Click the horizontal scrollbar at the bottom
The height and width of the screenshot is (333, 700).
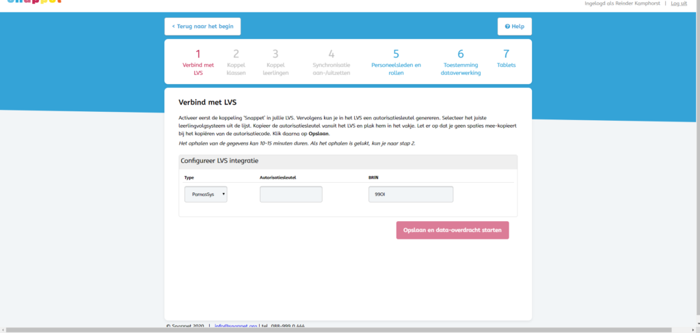click(342, 330)
